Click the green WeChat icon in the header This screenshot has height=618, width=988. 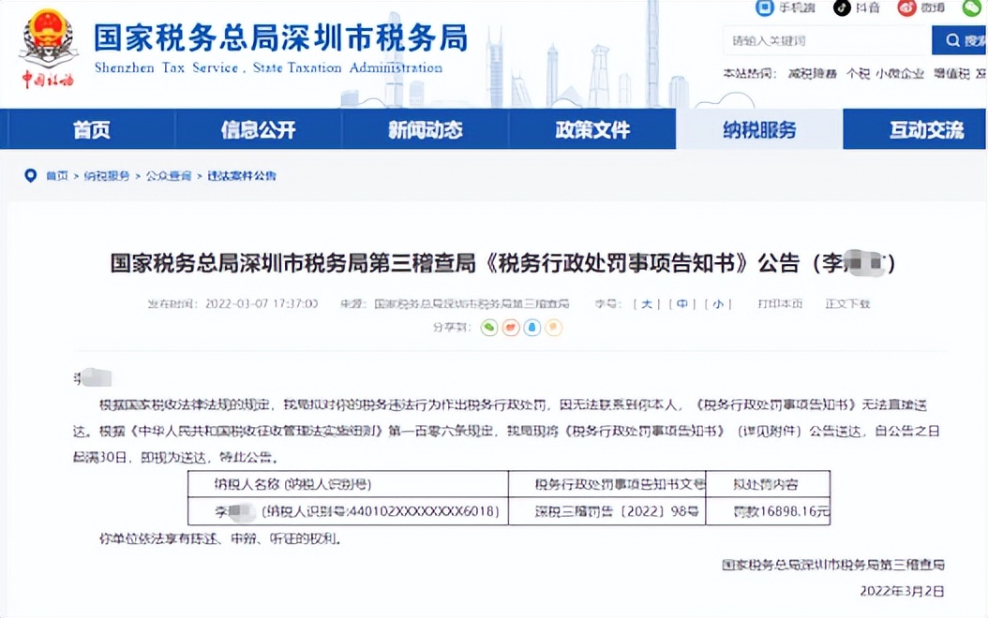pos(971,8)
